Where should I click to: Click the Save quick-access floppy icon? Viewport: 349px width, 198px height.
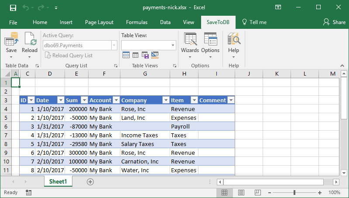point(13,8)
